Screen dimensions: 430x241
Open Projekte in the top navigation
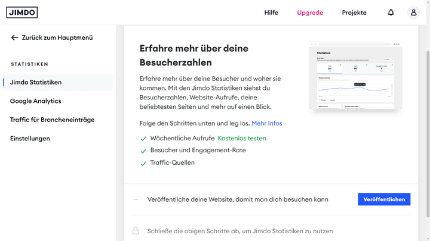354,12
